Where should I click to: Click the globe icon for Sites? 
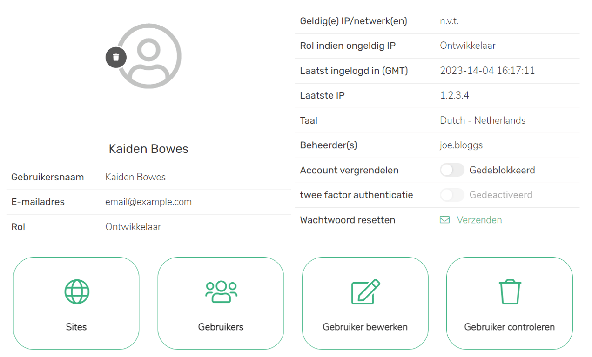(76, 291)
